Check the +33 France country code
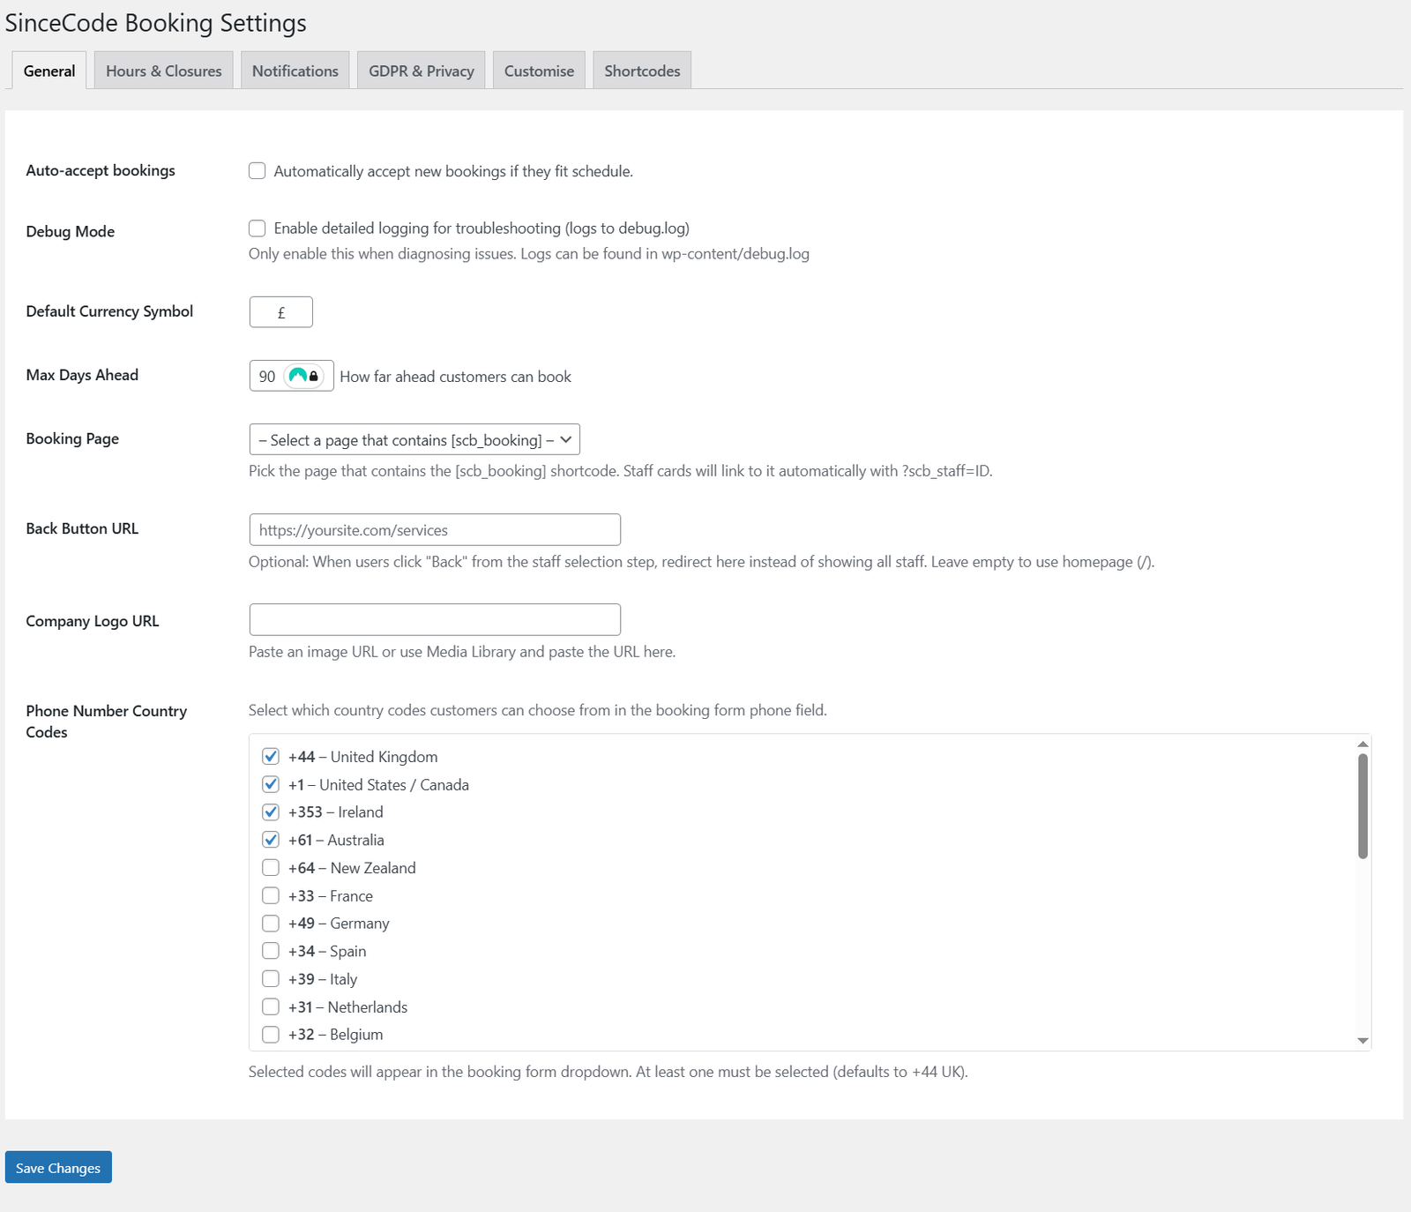The height and width of the screenshot is (1212, 1411). pyautogui.click(x=271, y=895)
